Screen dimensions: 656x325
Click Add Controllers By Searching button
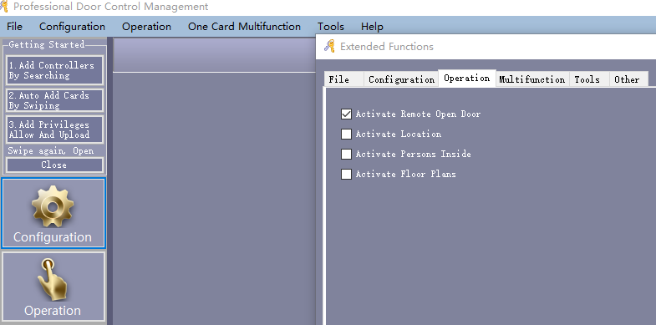[54, 70]
